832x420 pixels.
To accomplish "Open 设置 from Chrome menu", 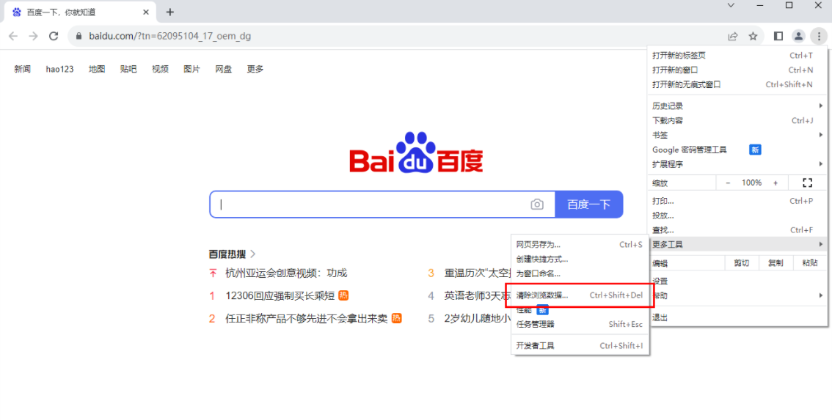I will (737, 281).
